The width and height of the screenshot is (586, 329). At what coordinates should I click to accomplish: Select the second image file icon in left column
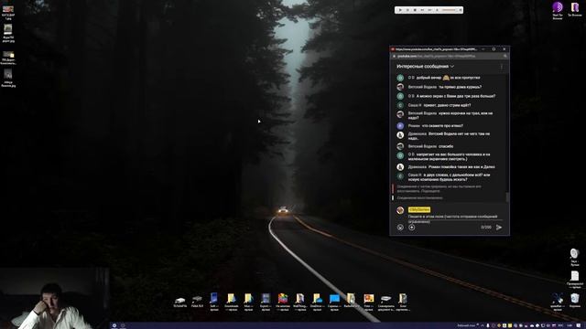coord(8,34)
